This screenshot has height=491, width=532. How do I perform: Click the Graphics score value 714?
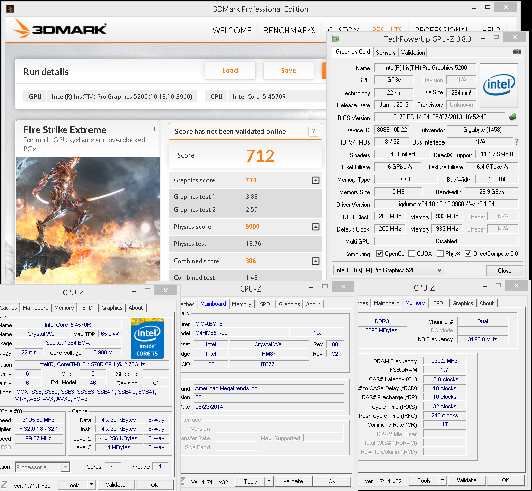(251, 180)
